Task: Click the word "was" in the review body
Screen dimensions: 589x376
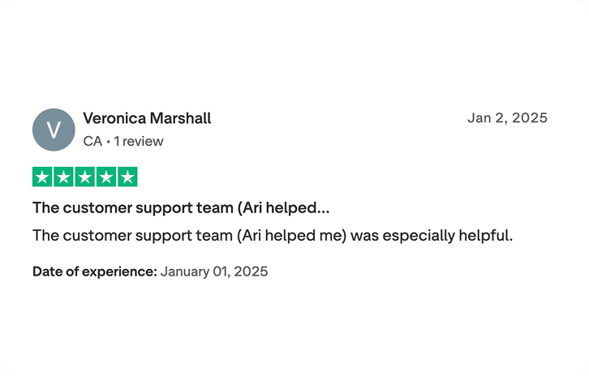Action: [369, 236]
